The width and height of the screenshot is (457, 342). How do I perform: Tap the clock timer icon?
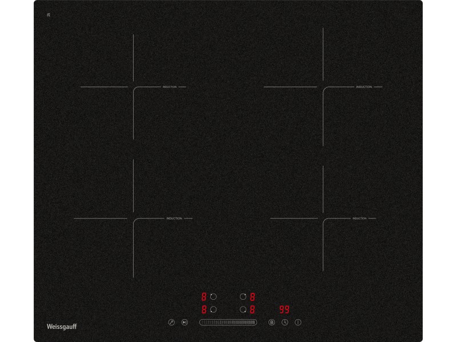(284, 322)
